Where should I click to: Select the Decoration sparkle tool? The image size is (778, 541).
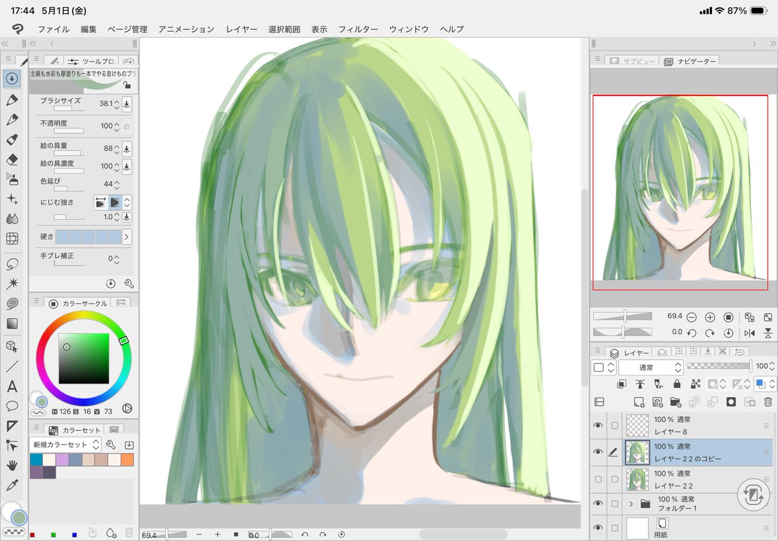(x=12, y=199)
